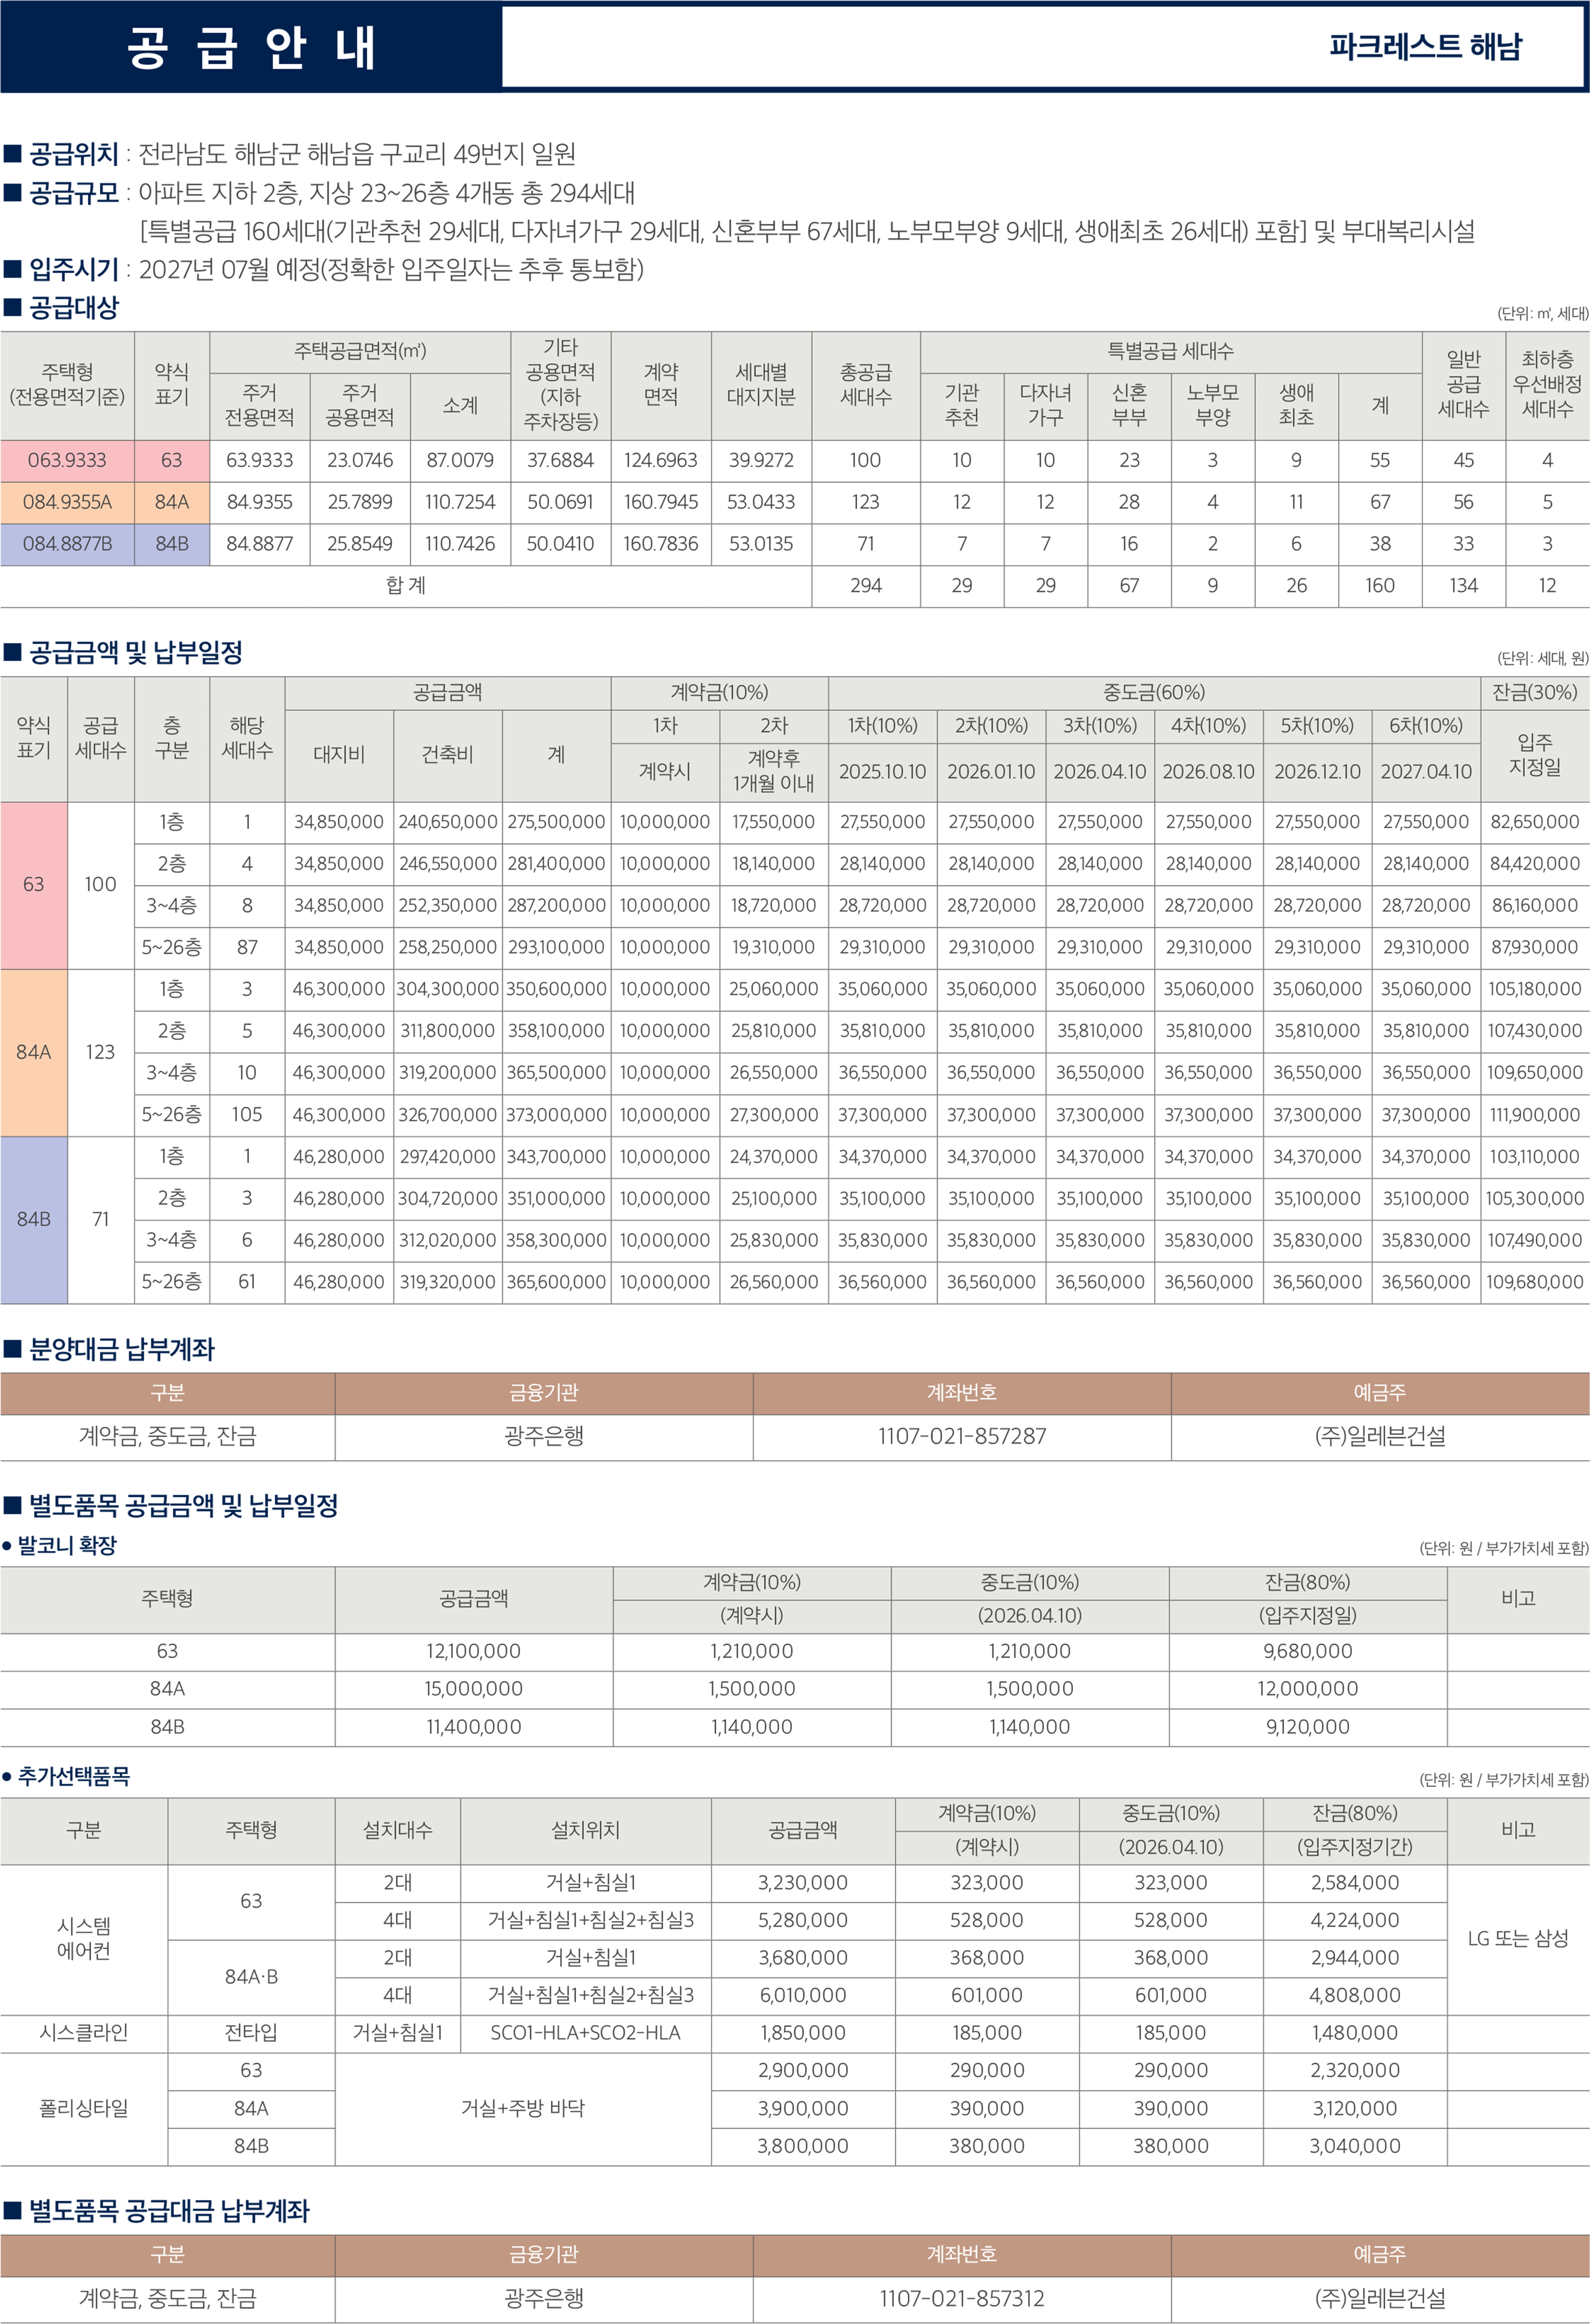Click the 잔금(30%) column header
Viewport: 1590px width, 2324px height.
tap(1534, 692)
